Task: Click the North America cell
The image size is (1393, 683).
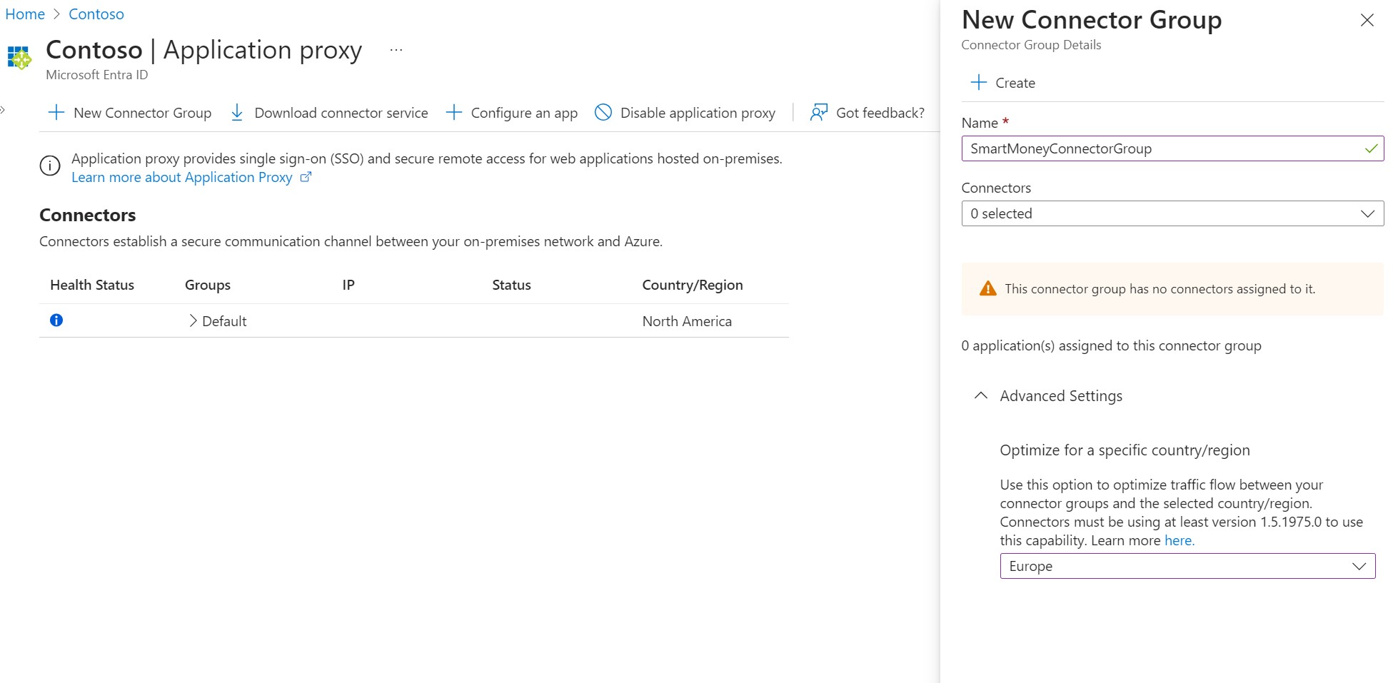Action: 687,321
